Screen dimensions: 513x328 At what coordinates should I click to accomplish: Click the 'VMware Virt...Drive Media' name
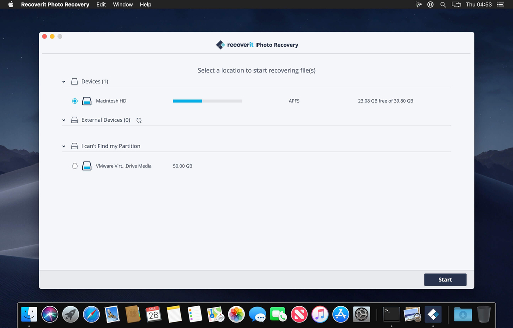click(124, 166)
